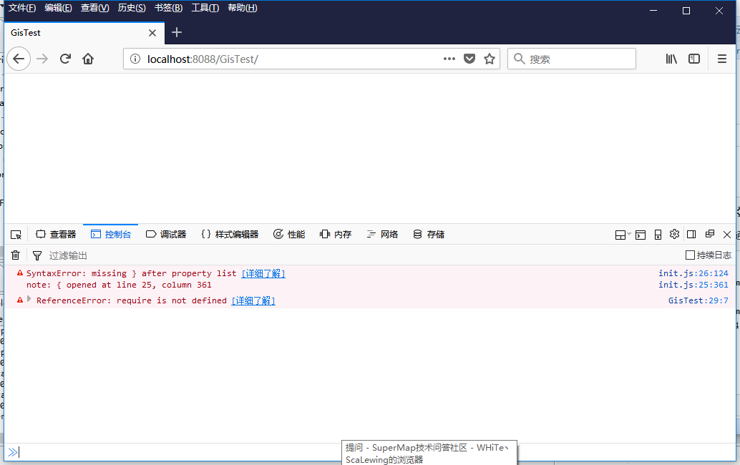Open devtools settings gear
Image resolution: width=740 pixels, height=465 pixels.
[x=674, y=234]
